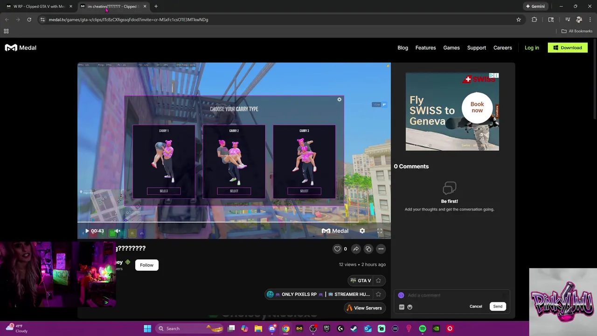Open the Chrome apps grid icon
Screen dimensions: 597x336
click(x=6, y=31)
